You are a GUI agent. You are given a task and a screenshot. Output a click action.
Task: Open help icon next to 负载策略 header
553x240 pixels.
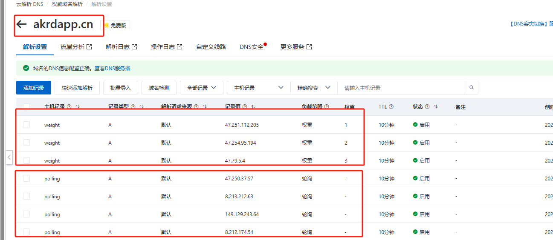pyautogui.click(x=327, y=107)
